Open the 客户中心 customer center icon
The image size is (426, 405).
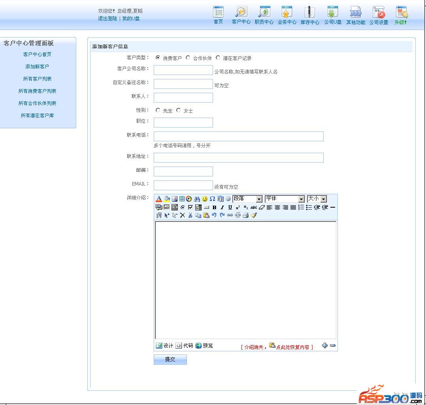click(241, 12)
